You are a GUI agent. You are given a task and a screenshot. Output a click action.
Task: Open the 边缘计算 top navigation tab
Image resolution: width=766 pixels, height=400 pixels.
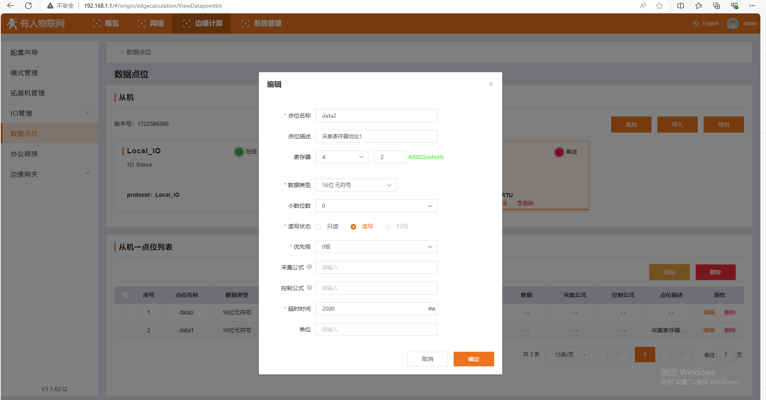202,24
